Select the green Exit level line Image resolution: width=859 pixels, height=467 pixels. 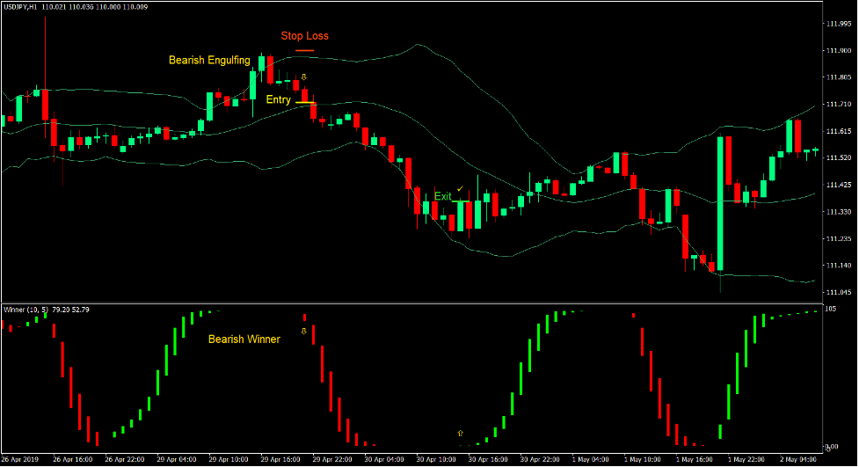click(462, 202)
